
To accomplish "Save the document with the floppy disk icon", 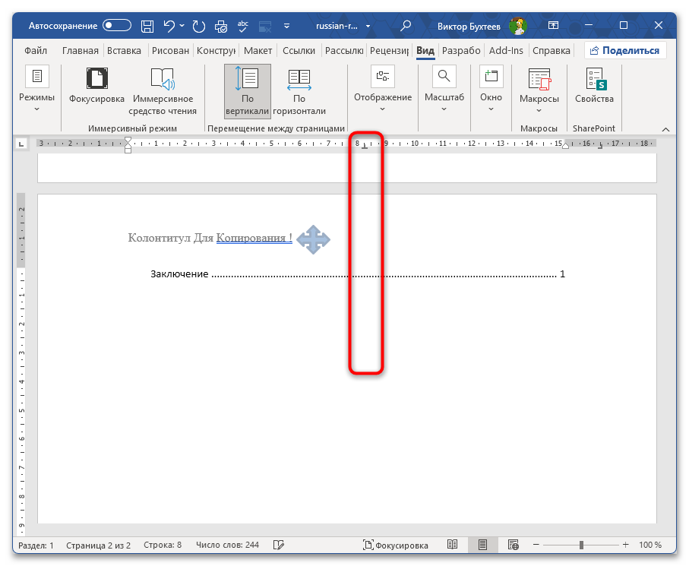I will 147,26.
